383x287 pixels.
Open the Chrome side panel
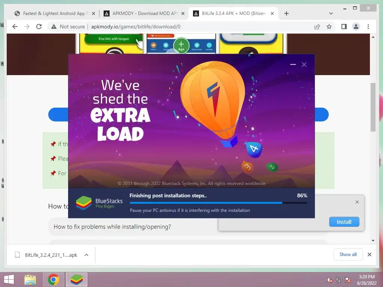(344, 27)
